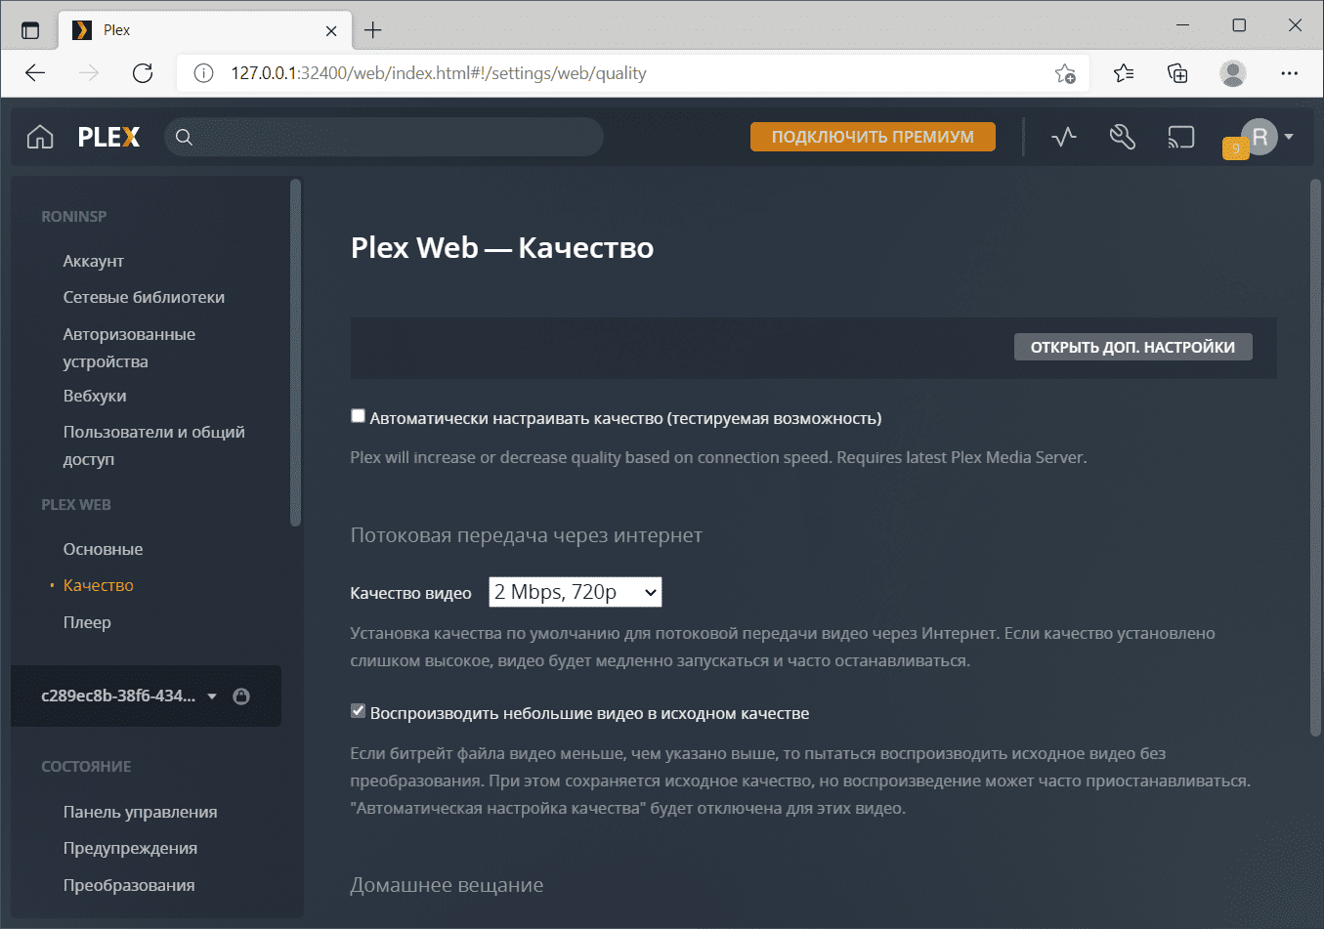Click the PLEX logo
Viewport: 1324px width, 929px height.
coord(108,137)
